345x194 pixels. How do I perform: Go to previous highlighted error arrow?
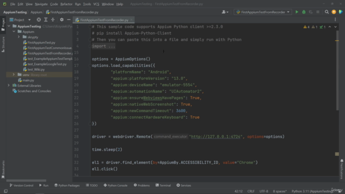pyautogui.click(x=329, y=27)
